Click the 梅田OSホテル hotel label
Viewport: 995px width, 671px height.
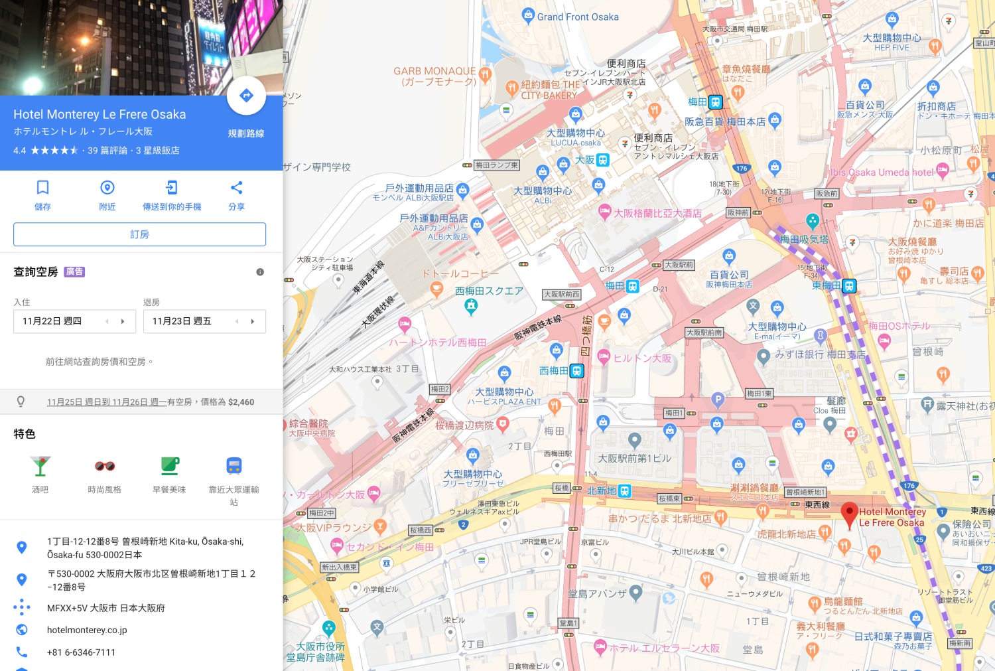click(899, 326)
